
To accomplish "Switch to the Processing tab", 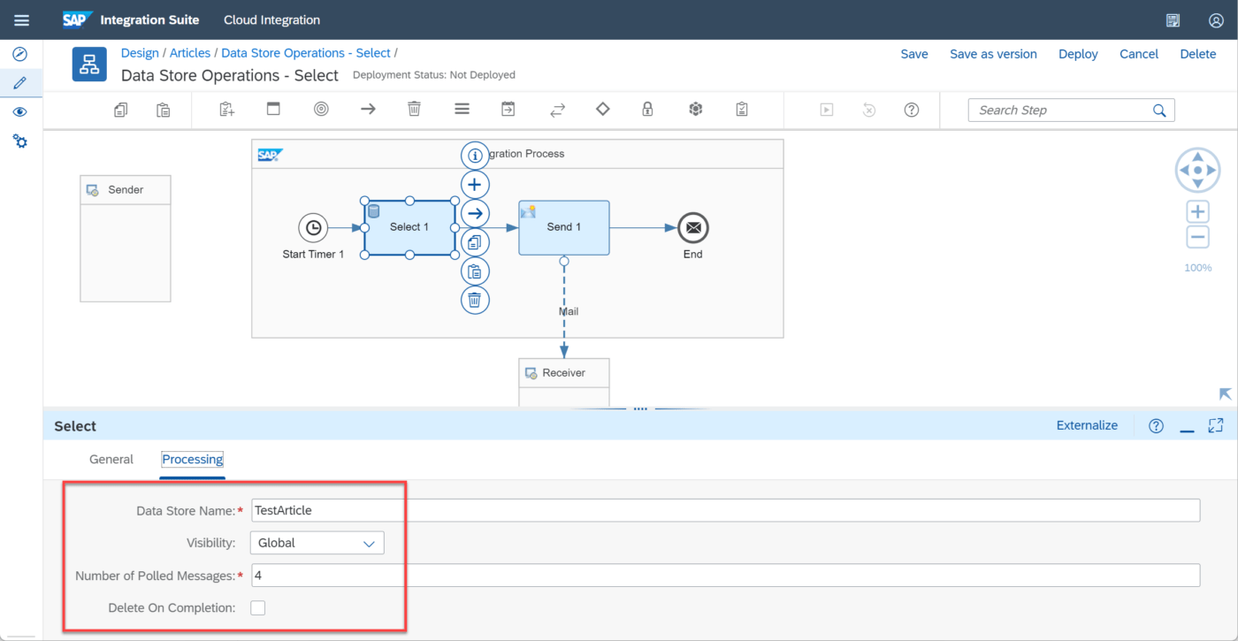I will pos(192,459).
